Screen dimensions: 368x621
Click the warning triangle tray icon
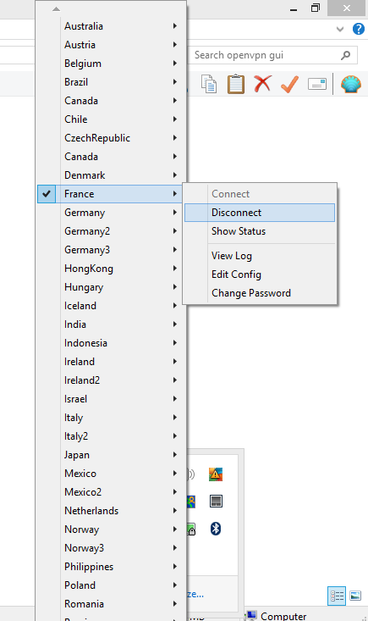coord(216,474)
